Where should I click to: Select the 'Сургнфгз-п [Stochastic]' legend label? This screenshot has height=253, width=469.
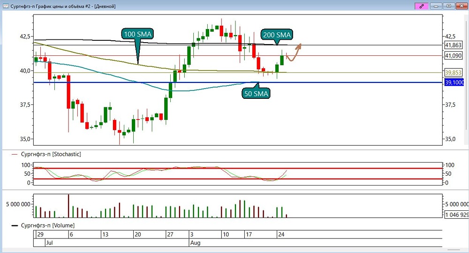[51, 154]
